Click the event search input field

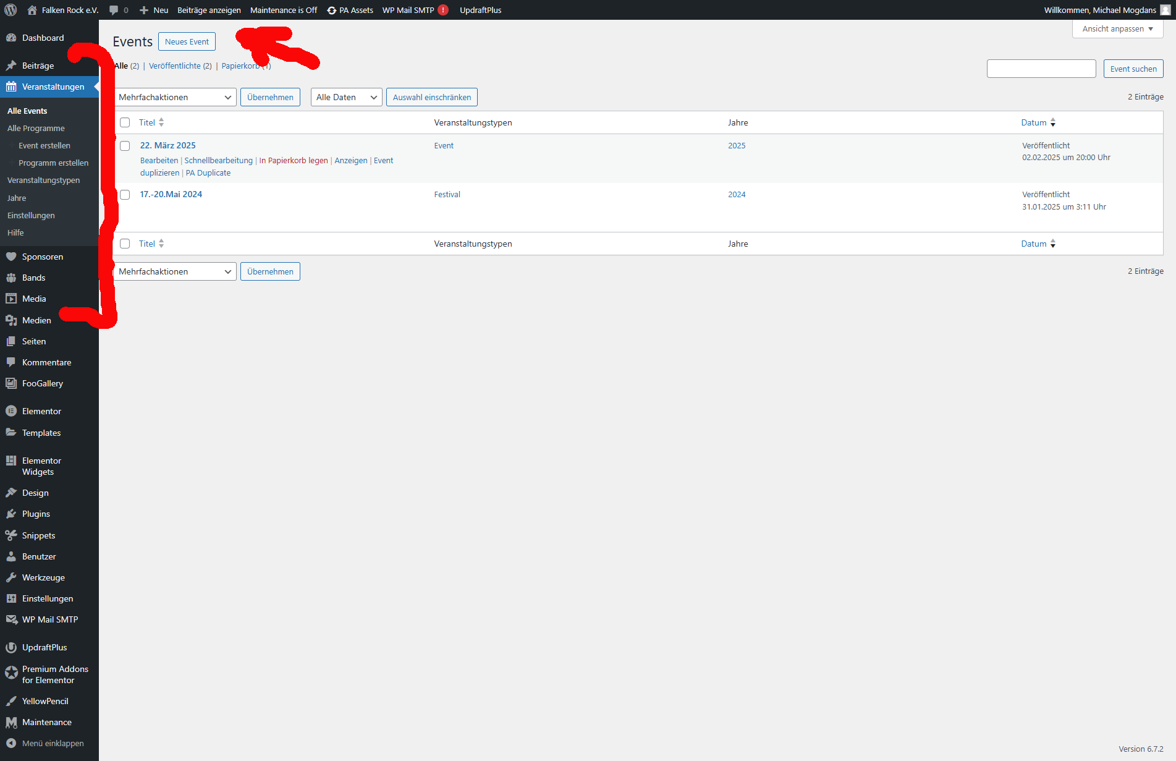pos(1041,69)
